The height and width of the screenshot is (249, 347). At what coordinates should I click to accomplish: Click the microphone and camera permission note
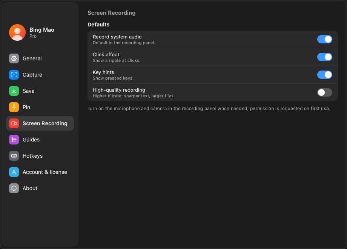pyautogui.click(x=209, y=109)
